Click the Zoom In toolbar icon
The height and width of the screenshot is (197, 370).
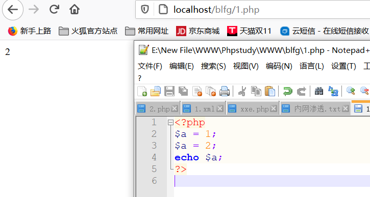point(351,91)
